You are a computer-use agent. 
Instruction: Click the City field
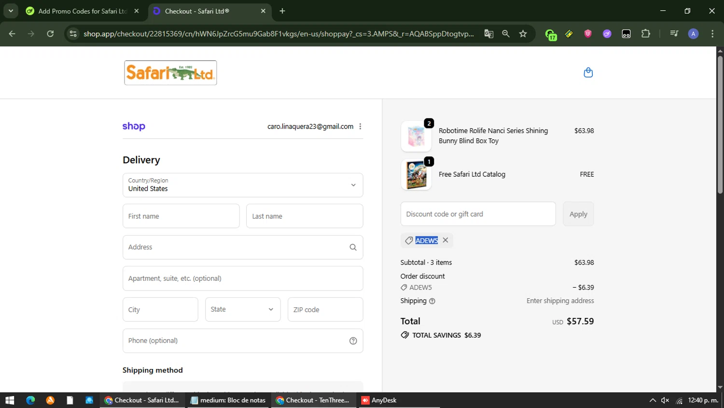[160, 309]
